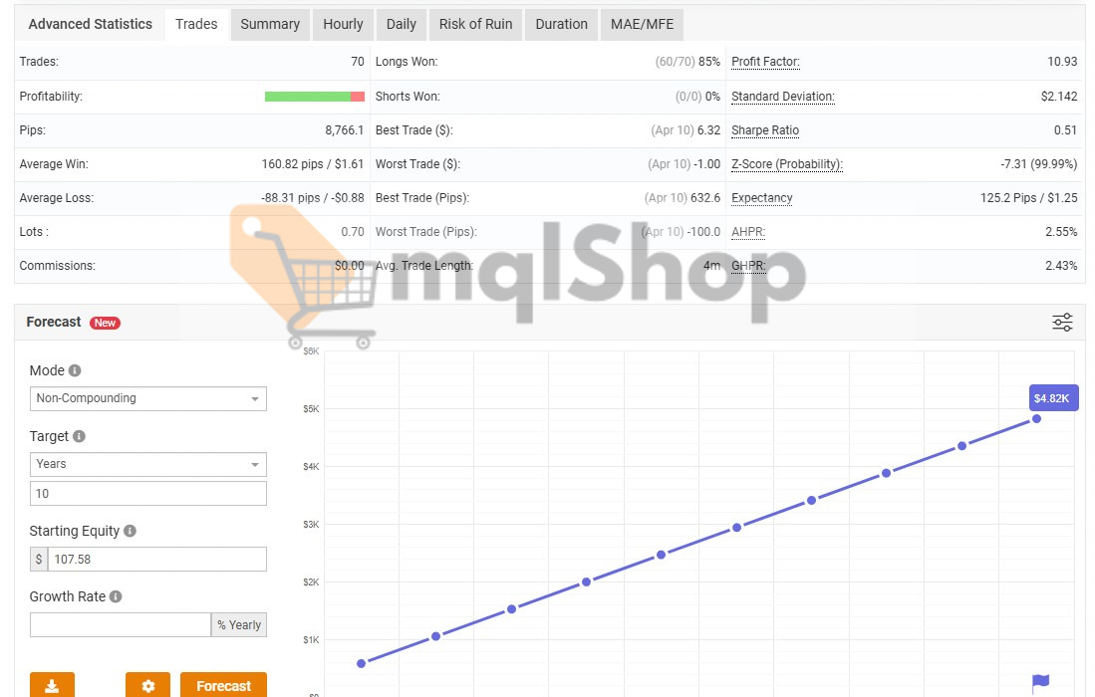Expand the Years selector chevron
The width and height of the screenshot is (1095, 697).
tap(256, 464)
